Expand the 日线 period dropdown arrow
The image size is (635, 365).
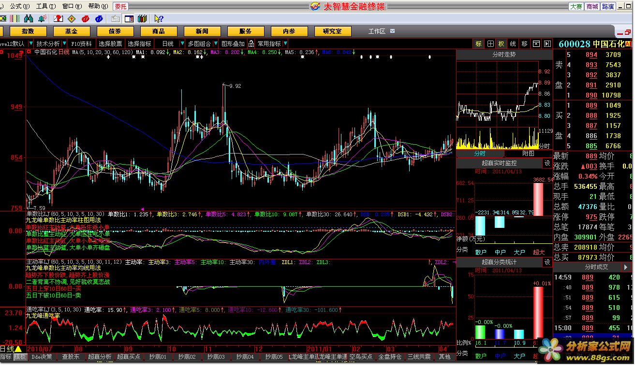182,43
